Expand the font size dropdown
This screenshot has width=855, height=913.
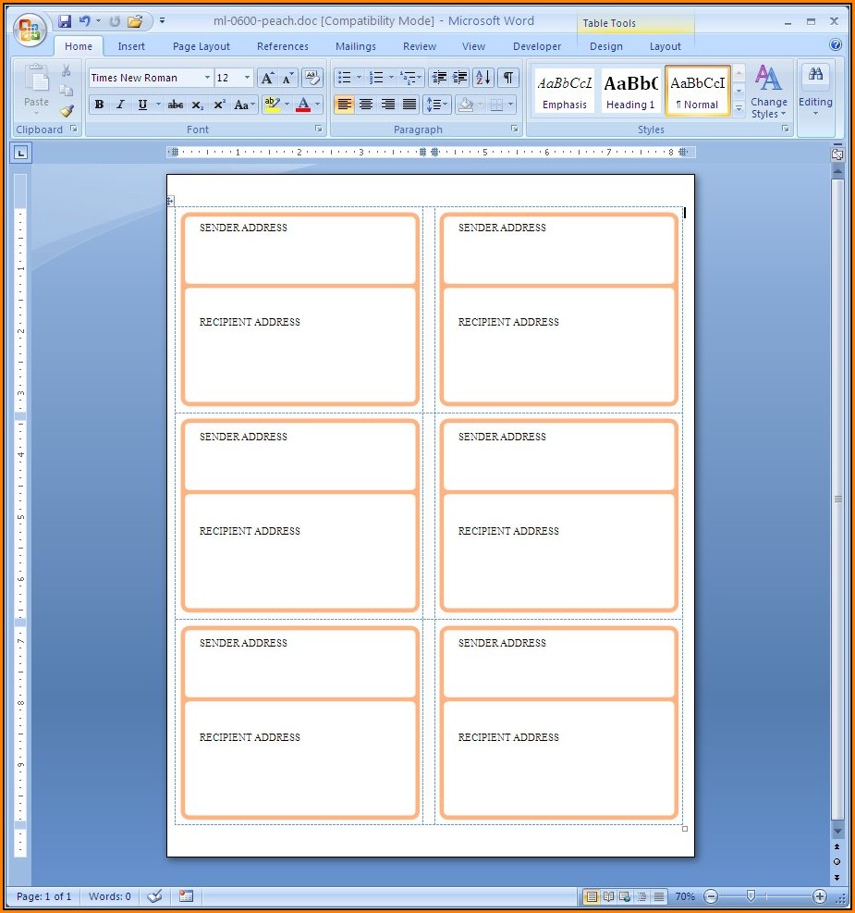248,79
